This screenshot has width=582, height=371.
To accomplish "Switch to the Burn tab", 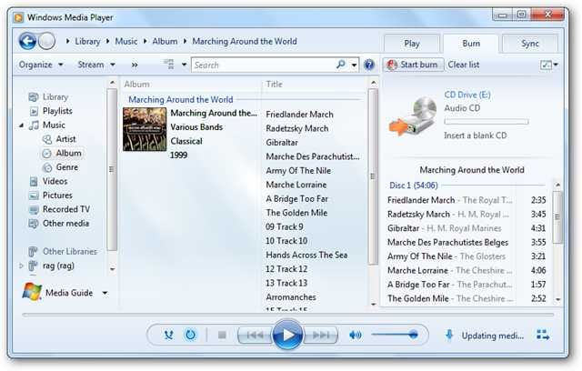I will (x=471, y=44).
